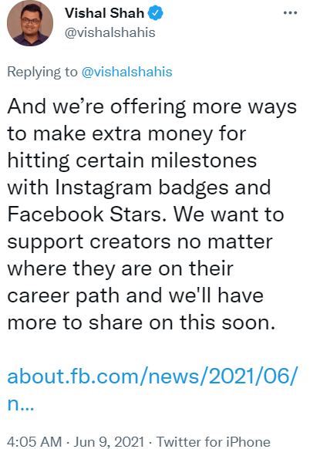This screenshot has height=449, width=310.
Task: Click the word "Instagram" in the tweet
Action: (x=103, y=188)
